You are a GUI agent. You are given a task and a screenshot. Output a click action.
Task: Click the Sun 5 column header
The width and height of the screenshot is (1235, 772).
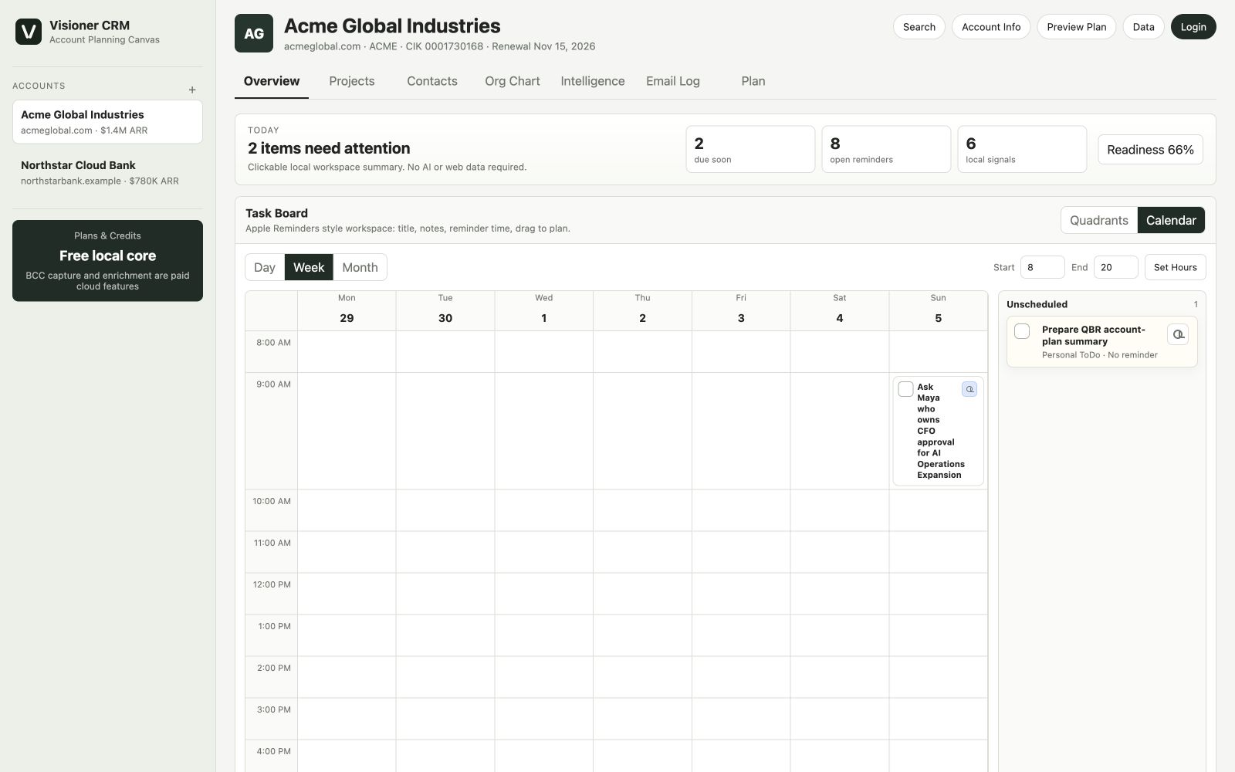pos(938,310)
